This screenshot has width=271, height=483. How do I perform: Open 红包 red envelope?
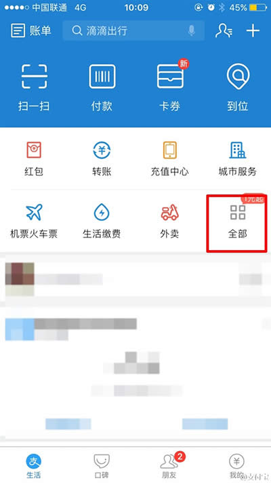coord(34,150)
